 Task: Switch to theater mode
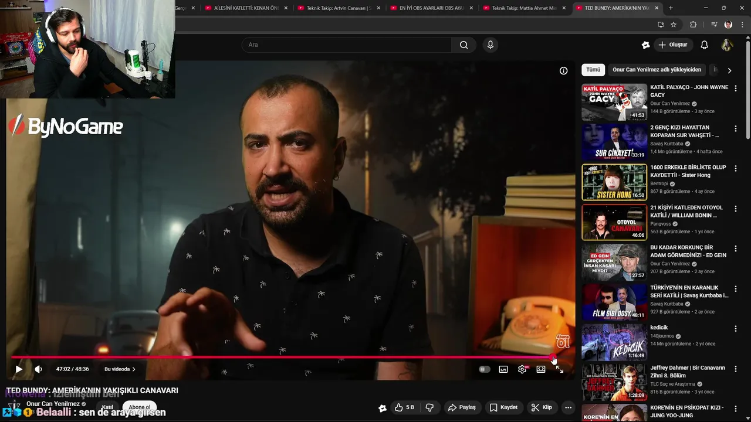[541, 369]
